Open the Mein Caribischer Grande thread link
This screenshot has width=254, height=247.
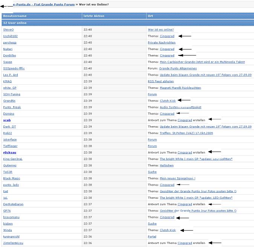click(202, 62)
